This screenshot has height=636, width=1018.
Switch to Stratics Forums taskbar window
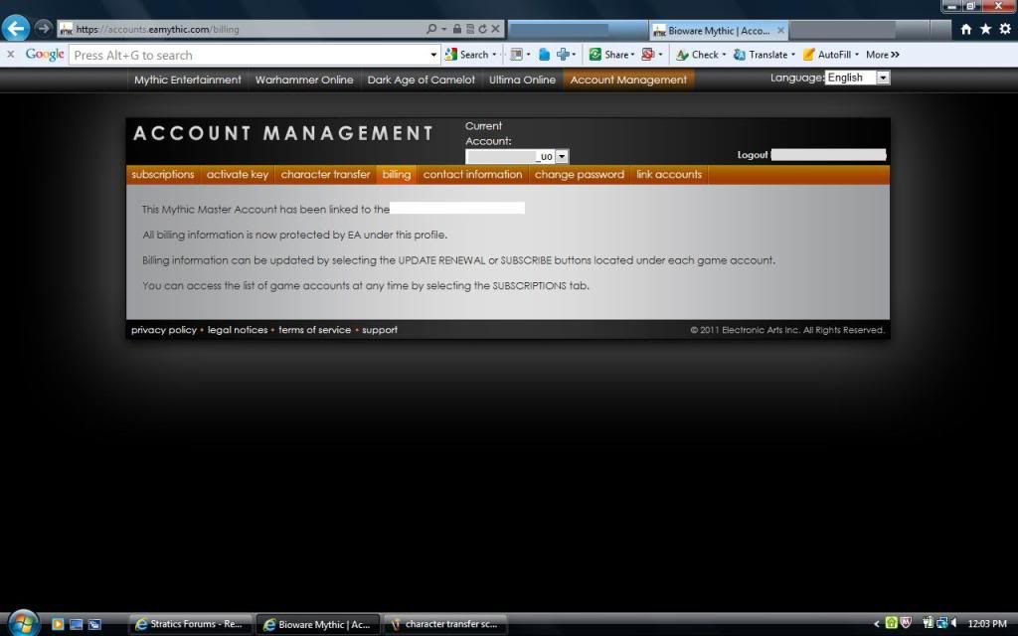click(189, 624)
